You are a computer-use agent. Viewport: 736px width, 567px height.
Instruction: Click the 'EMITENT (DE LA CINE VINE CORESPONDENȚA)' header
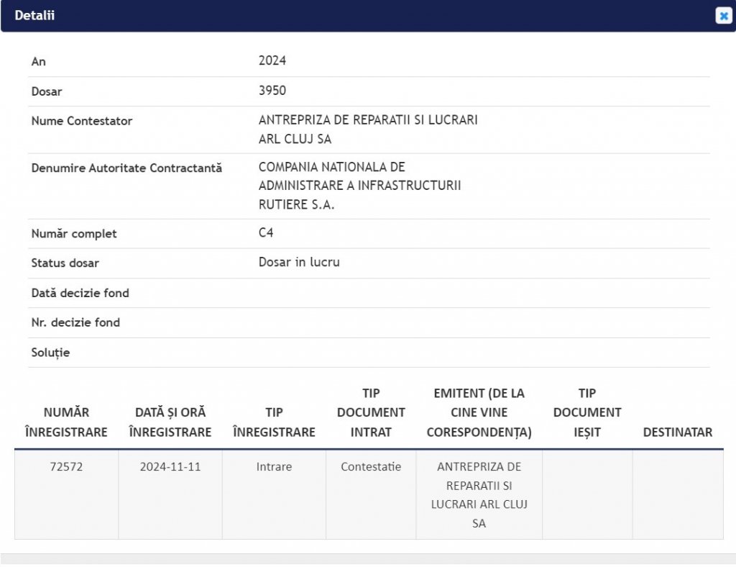479,412
